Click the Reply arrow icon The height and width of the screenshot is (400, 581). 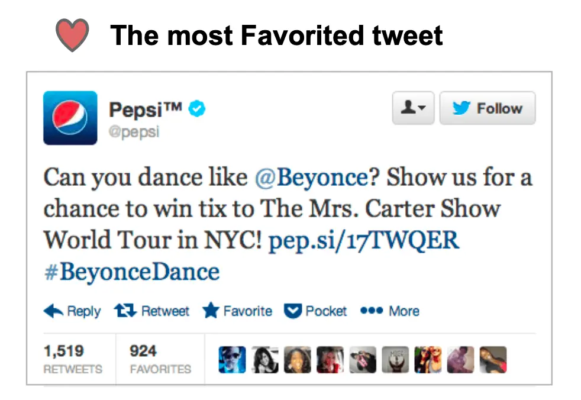coord(54,311)
